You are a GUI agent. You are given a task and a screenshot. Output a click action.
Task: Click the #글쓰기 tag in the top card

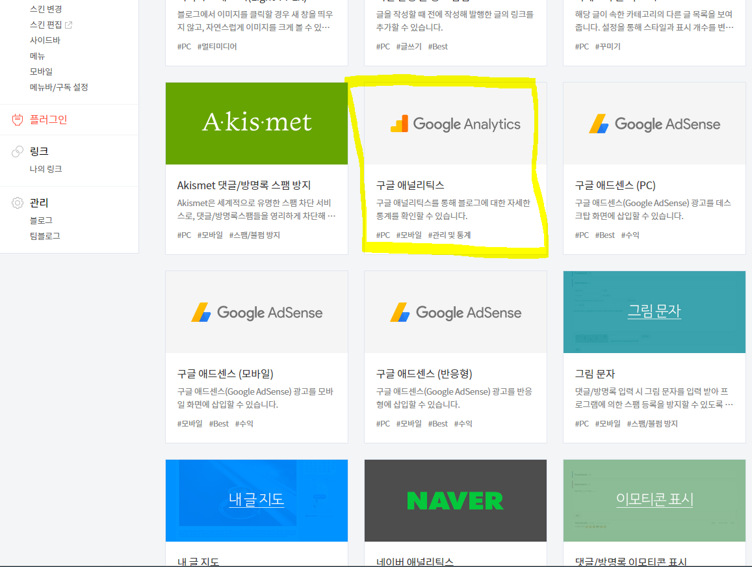coord(409,47)
